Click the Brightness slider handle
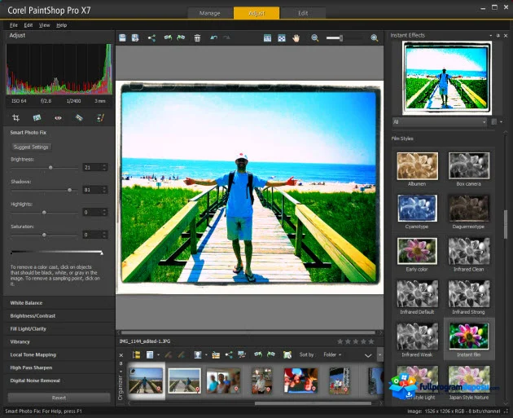Screen dimensions: 513x418 click(x=50, y=168)
